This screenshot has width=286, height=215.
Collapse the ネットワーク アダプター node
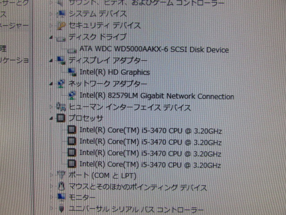click(x=51, y=84)
